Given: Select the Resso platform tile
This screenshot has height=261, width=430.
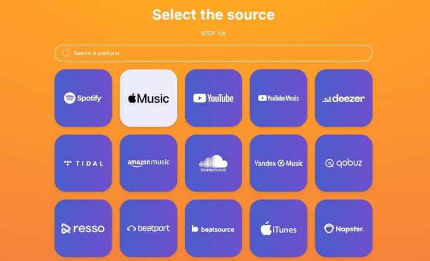Looking at the screenshot, I should click(83, 228).
